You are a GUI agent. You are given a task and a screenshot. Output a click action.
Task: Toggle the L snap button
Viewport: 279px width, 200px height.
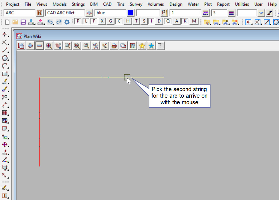(x=86, y=21)
